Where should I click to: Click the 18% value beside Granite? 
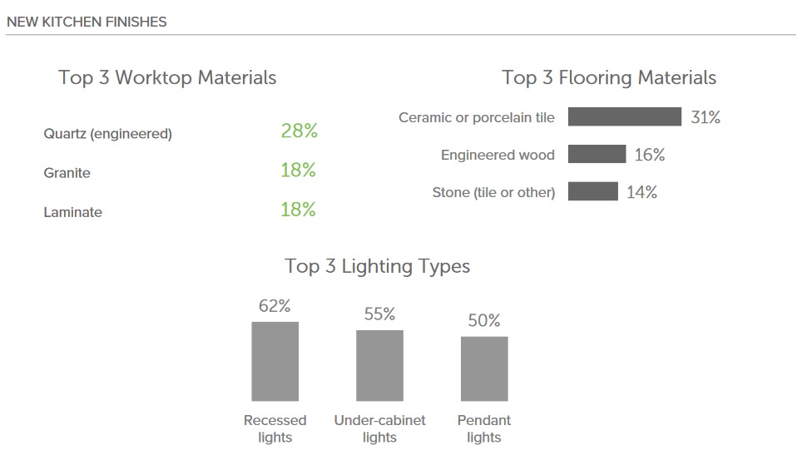pos(299,170)
